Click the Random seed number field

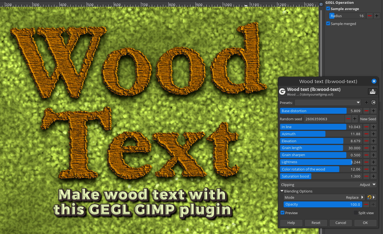(324, 119)
